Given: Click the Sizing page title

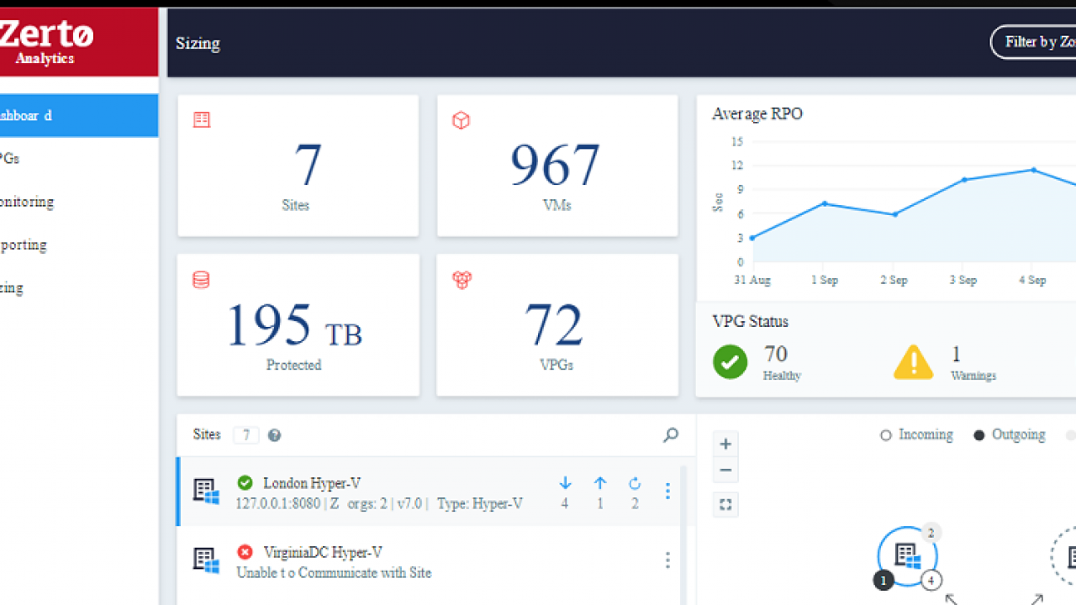Looking at the screenshot, I should pos(198,43).
